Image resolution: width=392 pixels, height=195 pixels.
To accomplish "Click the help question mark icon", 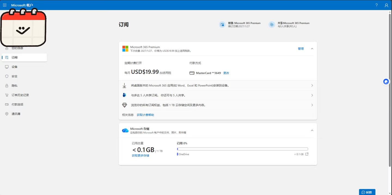I will [376, 5].
